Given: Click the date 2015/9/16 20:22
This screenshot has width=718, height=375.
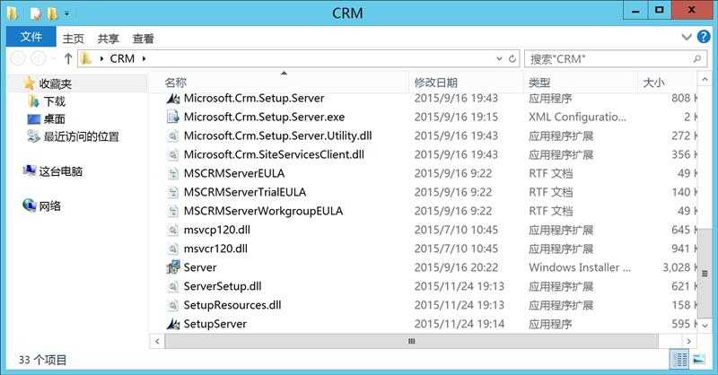Looking at the screenshot, I should click(x=456, y=267).
